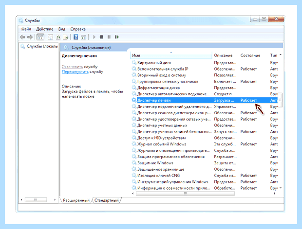This screenshot has height=229, width=302.
Task: Switch to the Стандартный tab
Action: tap(107, 200)
